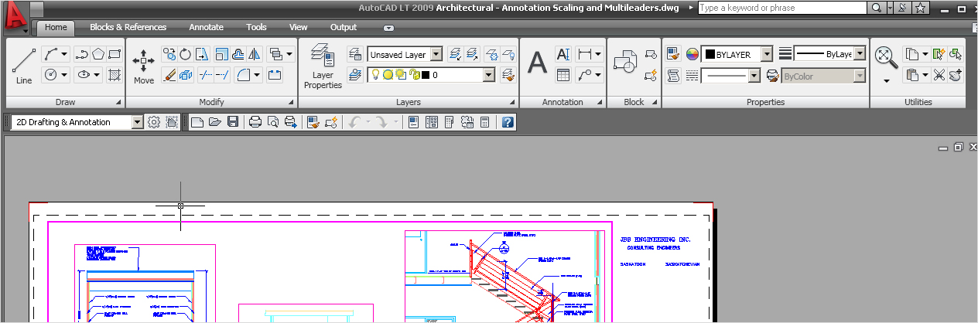Insert a Table from Annotation panel

[x=563, y=75]
